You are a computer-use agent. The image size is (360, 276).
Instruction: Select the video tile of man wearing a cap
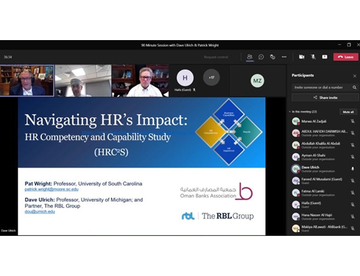(83, 81)
